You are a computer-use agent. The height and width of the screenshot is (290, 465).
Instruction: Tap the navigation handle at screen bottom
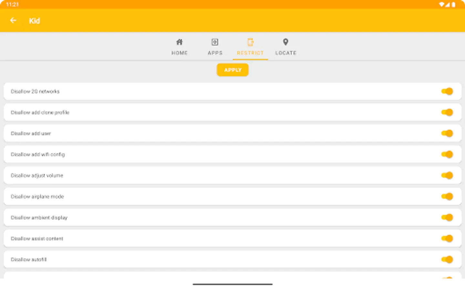(x=232, y=284)
